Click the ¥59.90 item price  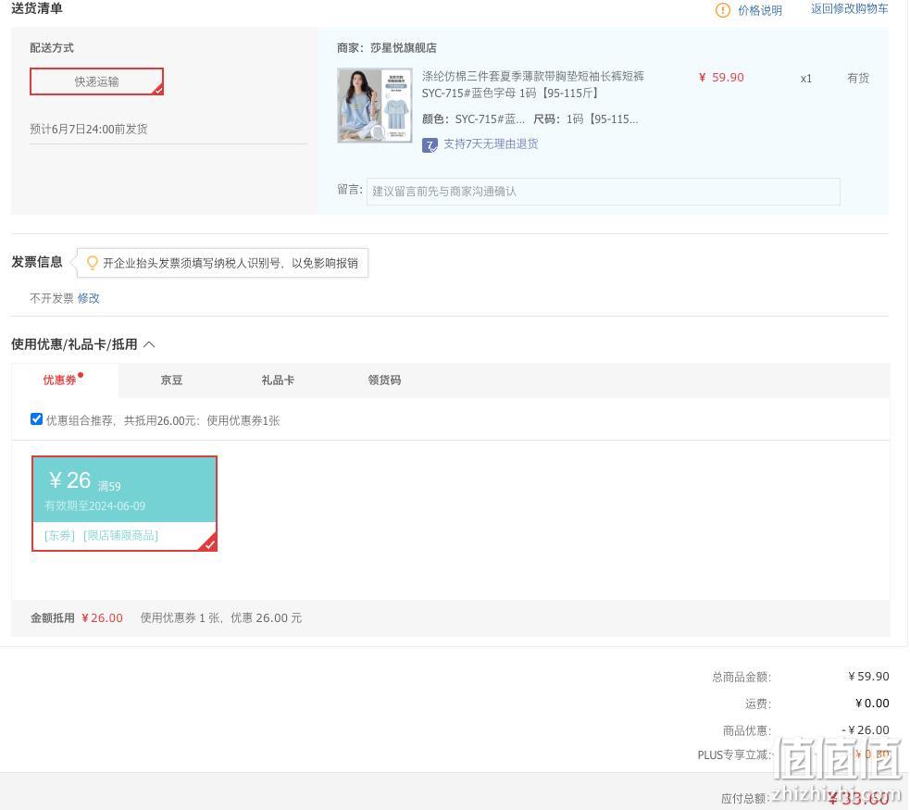[721, 77]
